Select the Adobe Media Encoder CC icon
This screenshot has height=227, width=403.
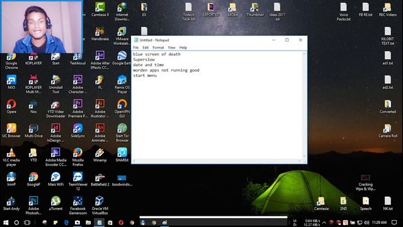[55, 157]
